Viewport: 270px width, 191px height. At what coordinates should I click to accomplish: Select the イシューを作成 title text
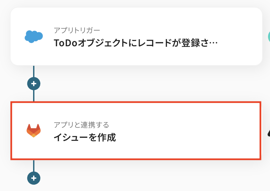(84, 137)
